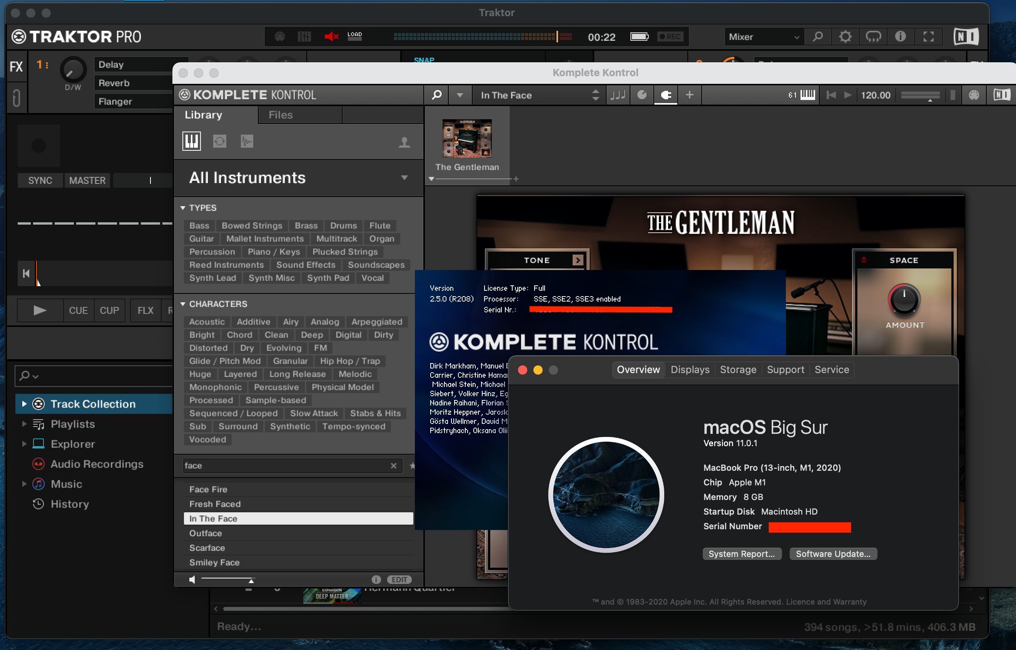Click the EDIT button in browser footer

[x=399, y=580]
